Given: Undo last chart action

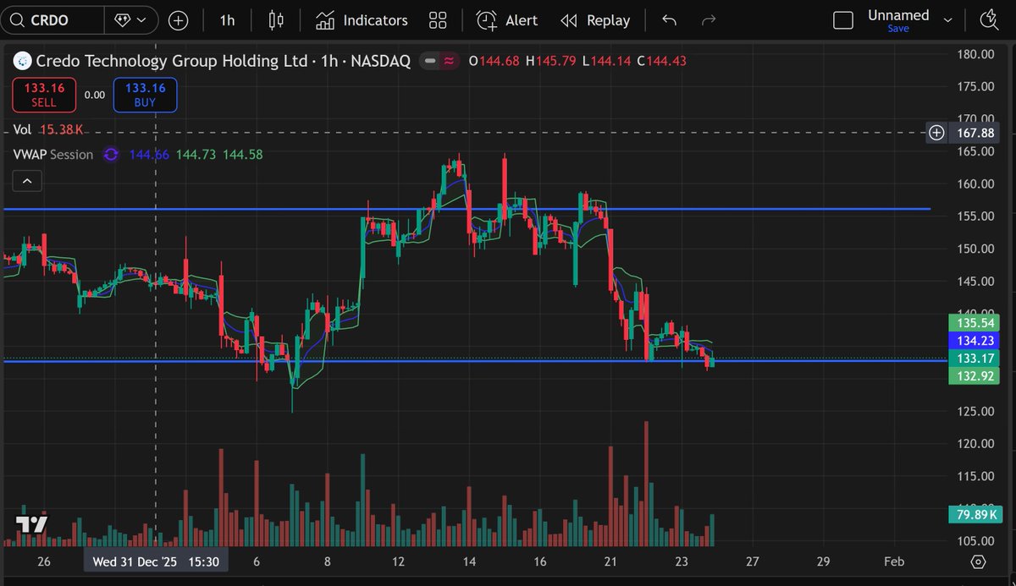Looking at the screenshot, I should pyautogui.click(x=669, y=20).
